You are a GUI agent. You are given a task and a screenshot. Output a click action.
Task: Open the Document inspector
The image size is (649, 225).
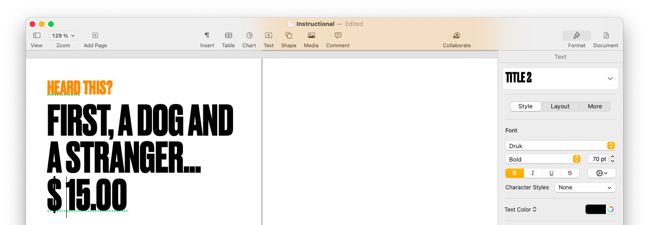[606, 36]
